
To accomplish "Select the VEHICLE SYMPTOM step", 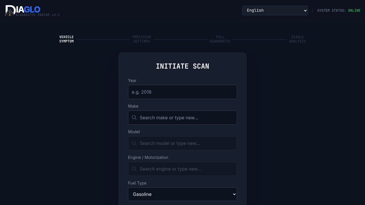I will [x=66, y=39].
